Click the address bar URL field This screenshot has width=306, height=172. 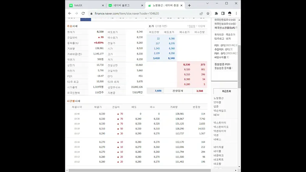tap(144, 14)
